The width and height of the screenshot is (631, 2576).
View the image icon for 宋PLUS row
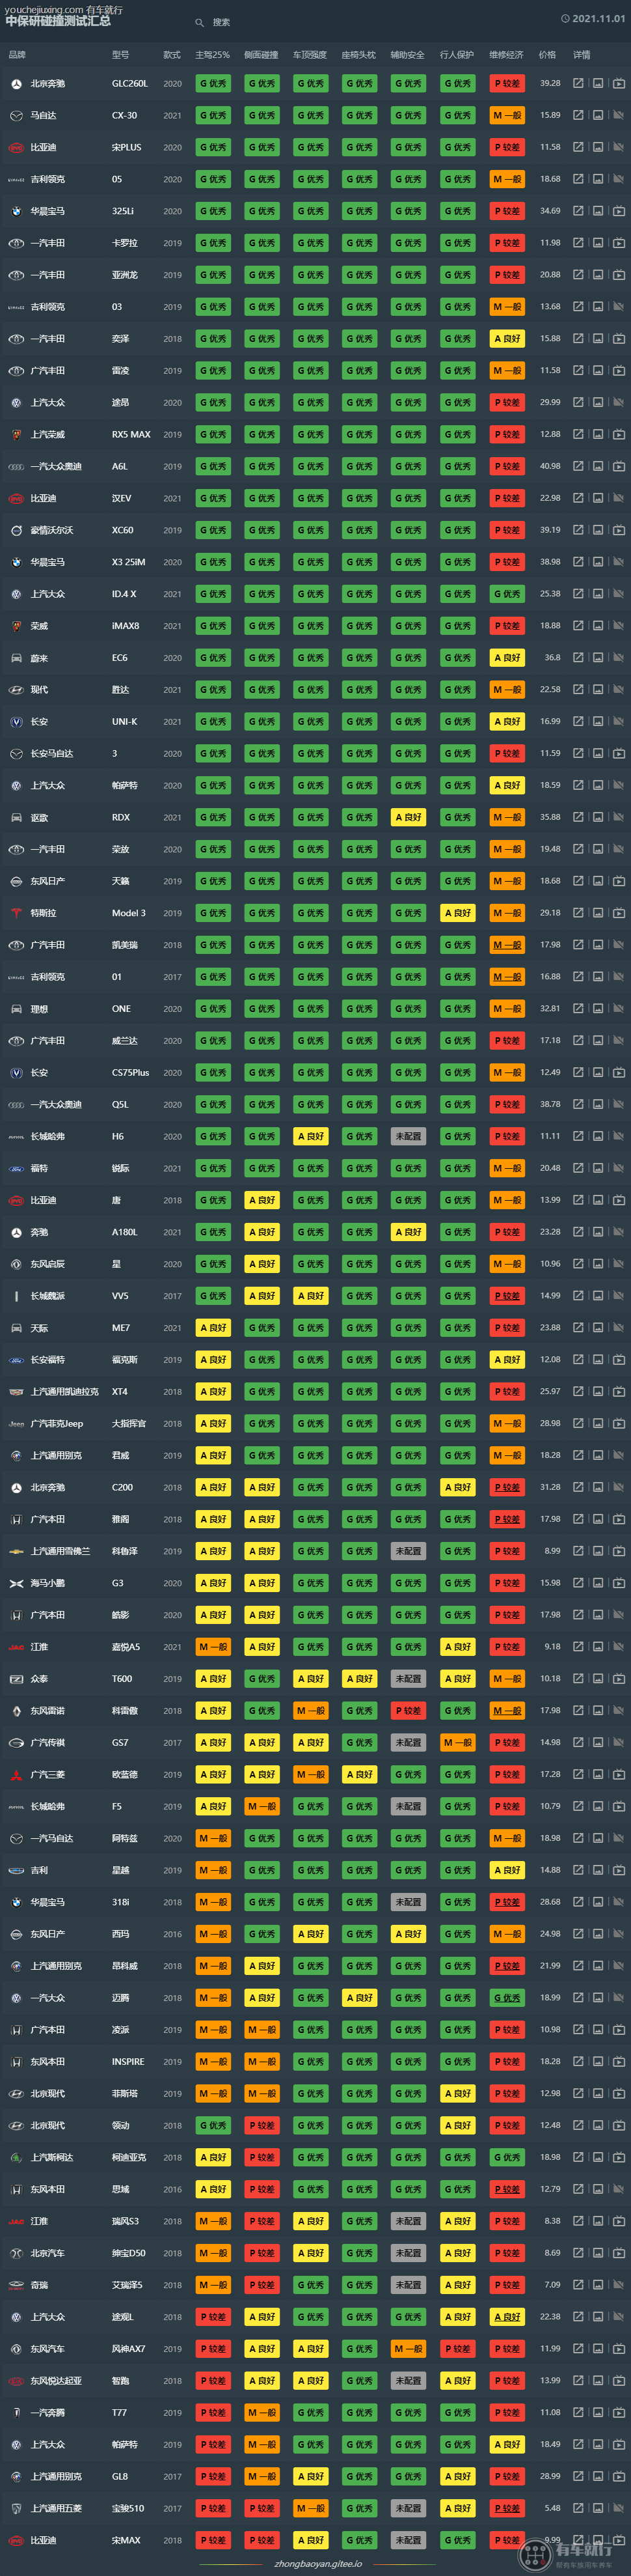[598, 148]
